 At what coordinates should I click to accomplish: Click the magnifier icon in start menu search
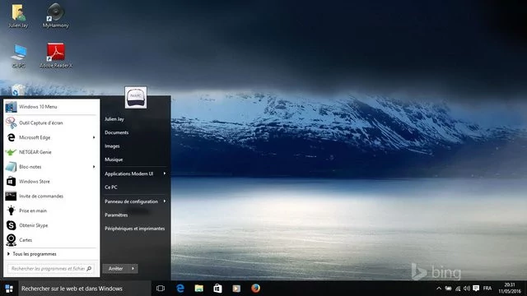coord(89,269)
